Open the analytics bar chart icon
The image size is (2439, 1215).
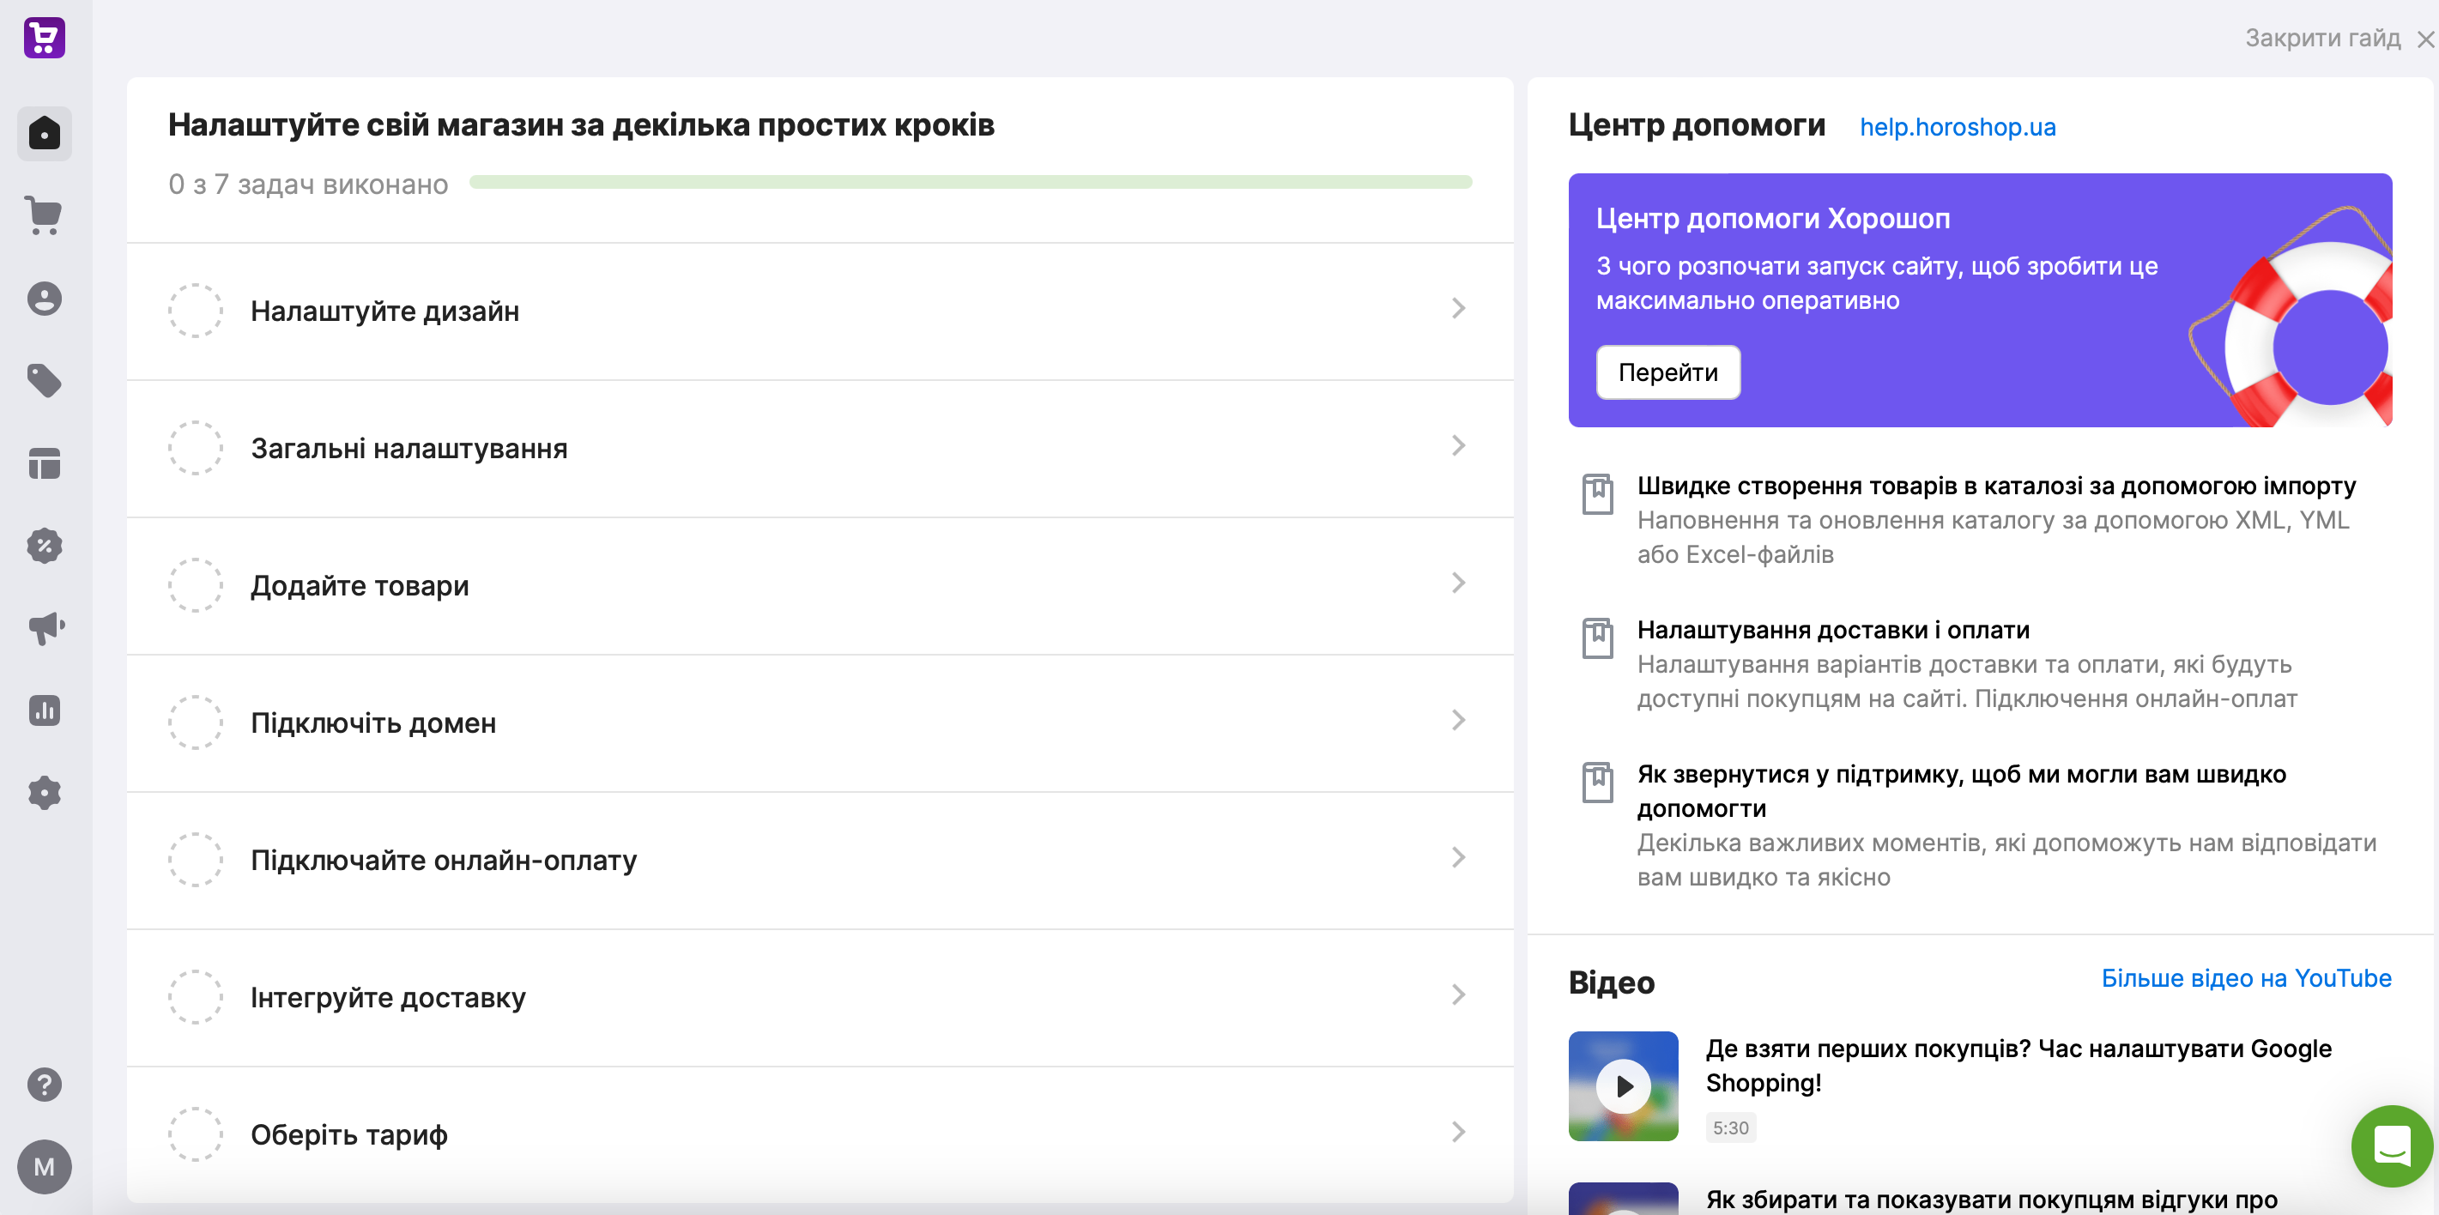[45, 710]
